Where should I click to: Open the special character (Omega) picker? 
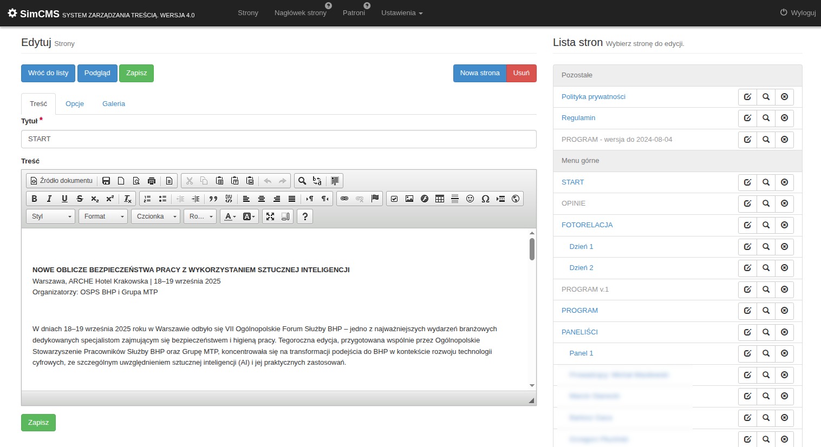point(485,199)
